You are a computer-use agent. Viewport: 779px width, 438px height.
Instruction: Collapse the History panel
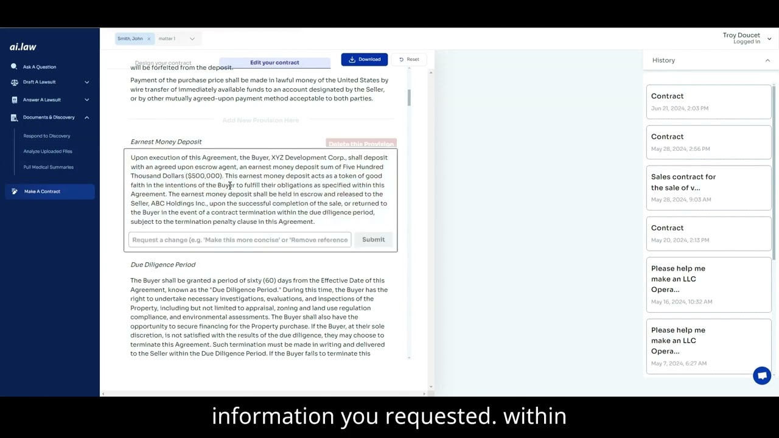pyautogui.click(x=767, y=60)
